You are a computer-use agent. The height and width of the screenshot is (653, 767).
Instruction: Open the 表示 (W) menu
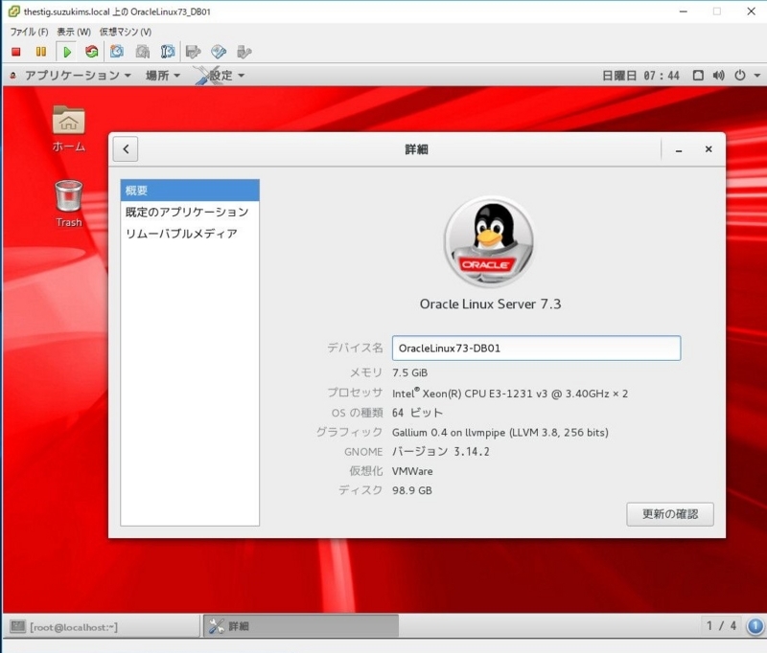click(74, 32)
